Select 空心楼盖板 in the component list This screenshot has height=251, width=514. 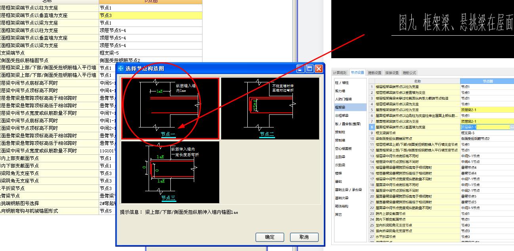pyautogui.click(x=350, y=148)
